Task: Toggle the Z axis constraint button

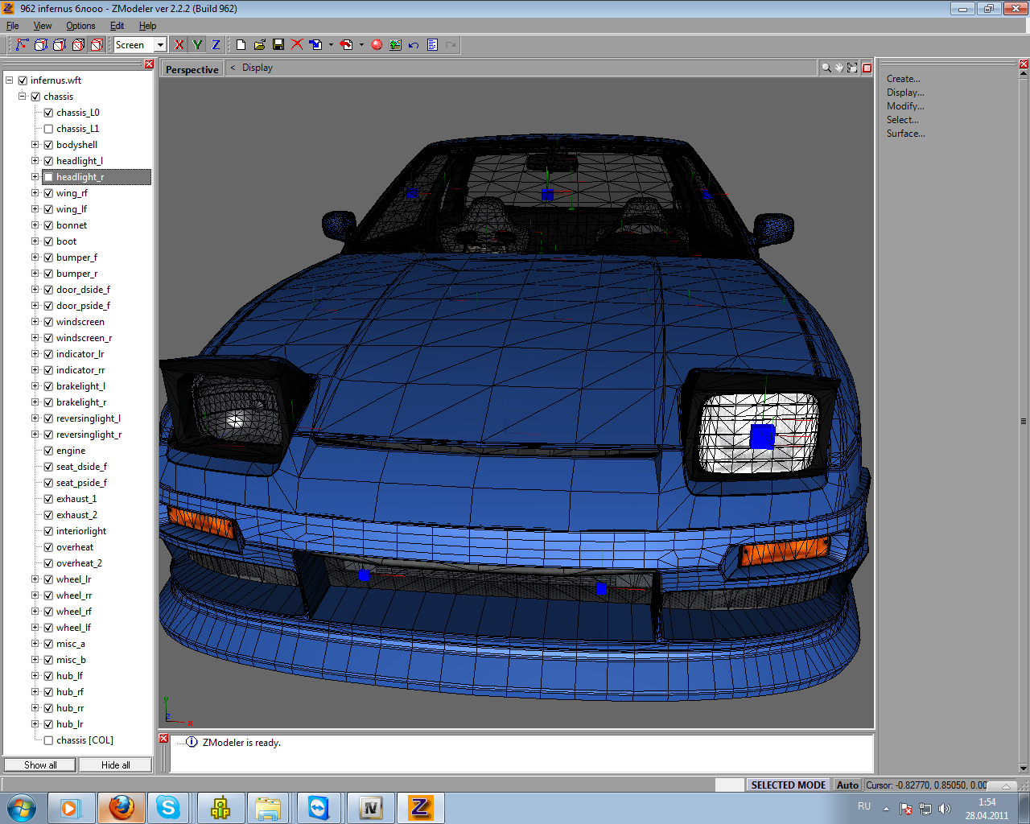Action: (x=216, y=45)
